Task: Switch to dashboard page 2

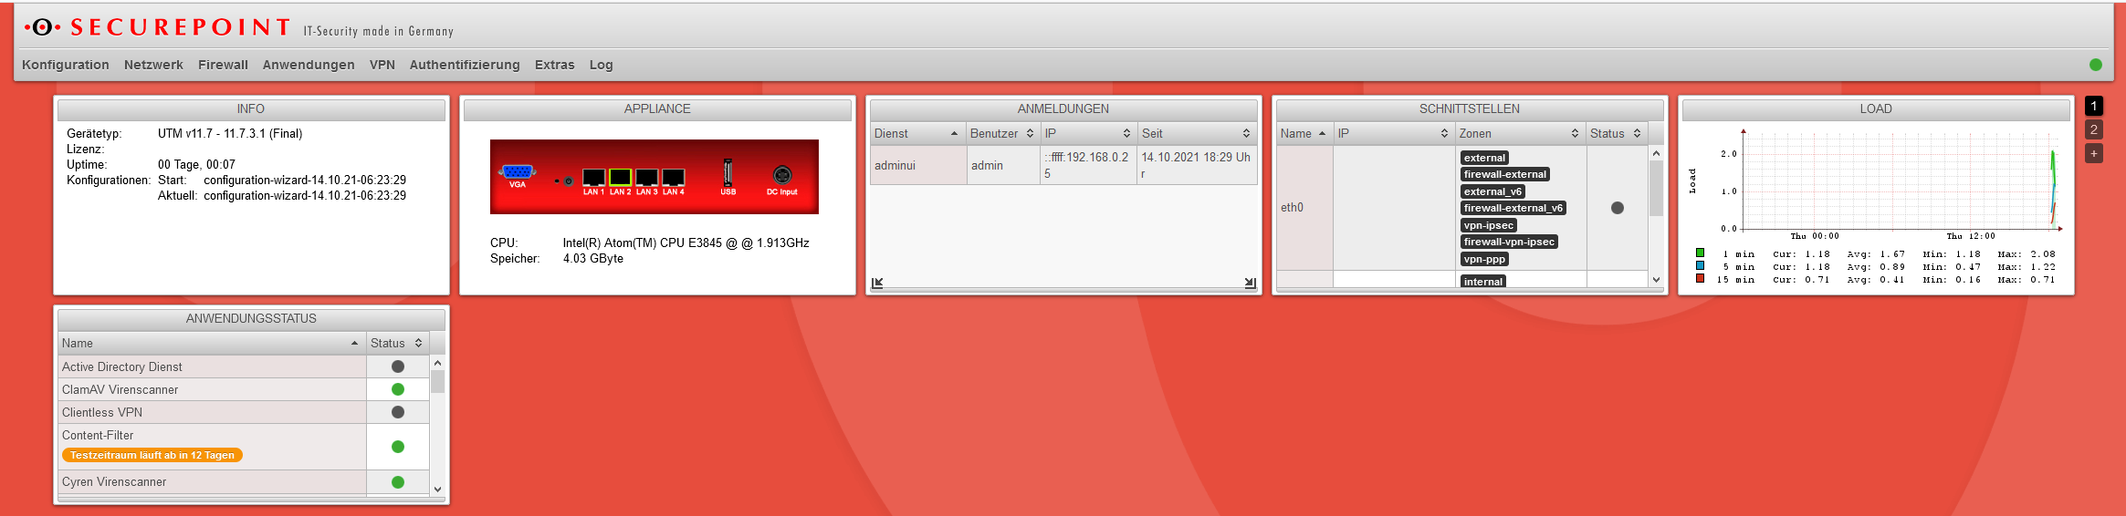Action: (2094, 129)
